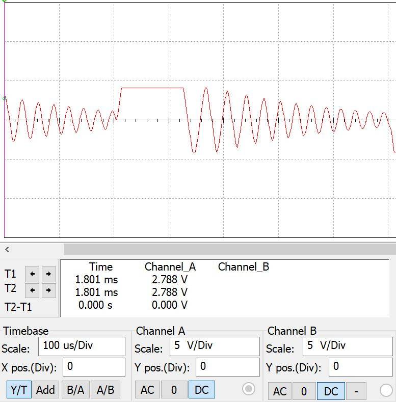
Task: Select the Channel A radio button
Action: point(249,389)
